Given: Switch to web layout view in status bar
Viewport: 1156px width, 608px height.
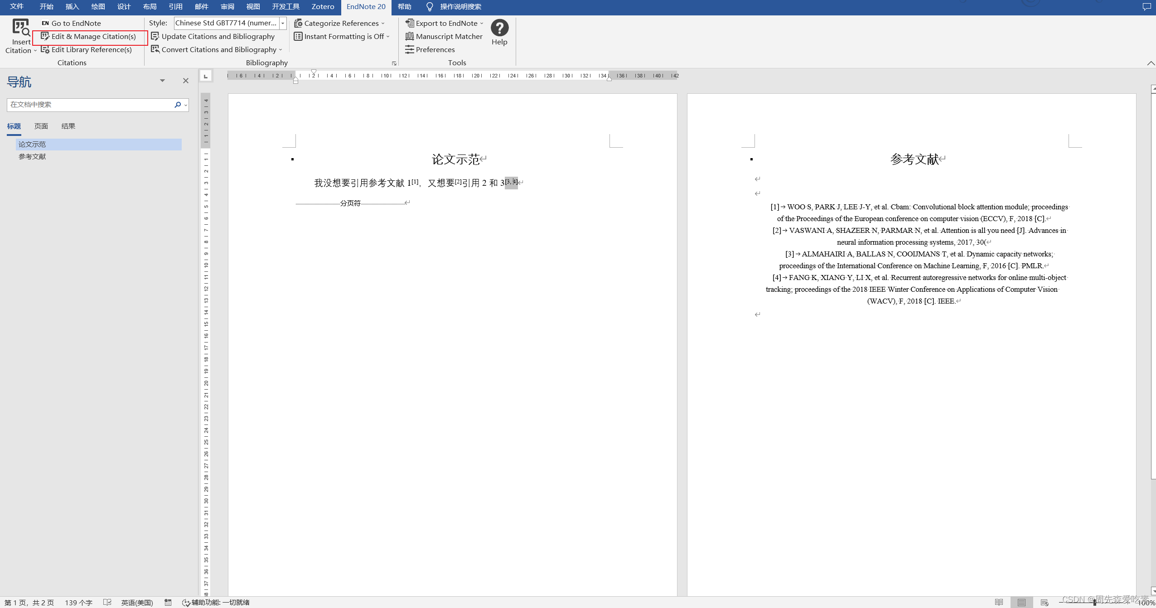Looking at the screenshot, I should click(x=1045, y=602).
